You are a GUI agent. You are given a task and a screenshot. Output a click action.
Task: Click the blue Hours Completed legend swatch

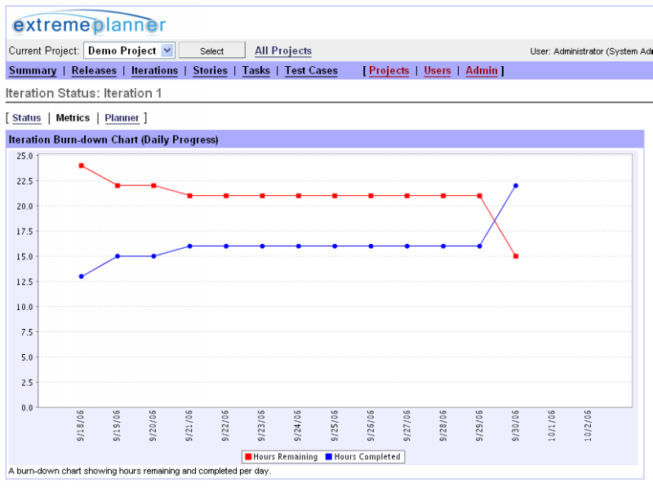pos(329,457)
